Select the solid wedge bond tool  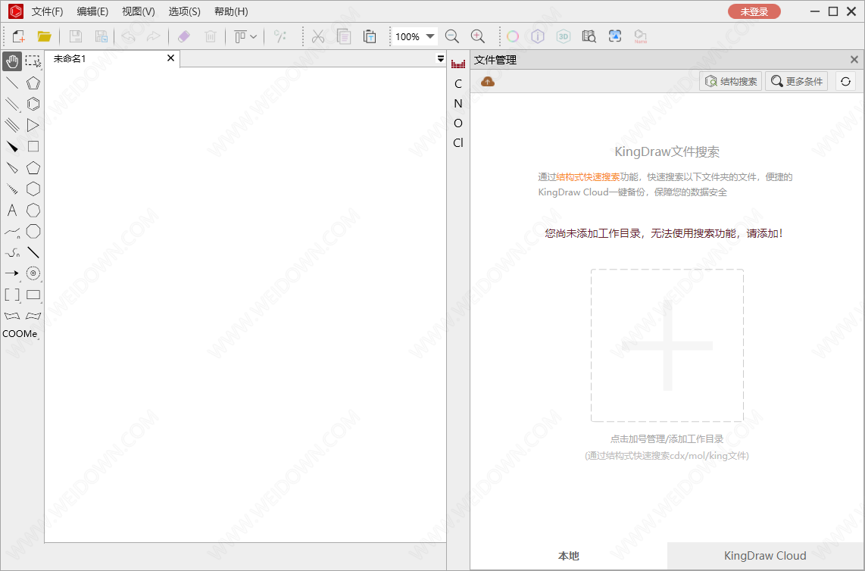[12, 146]
